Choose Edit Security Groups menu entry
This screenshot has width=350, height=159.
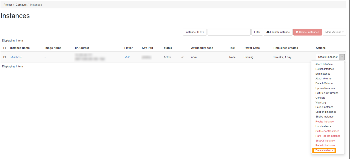[327, 93]
